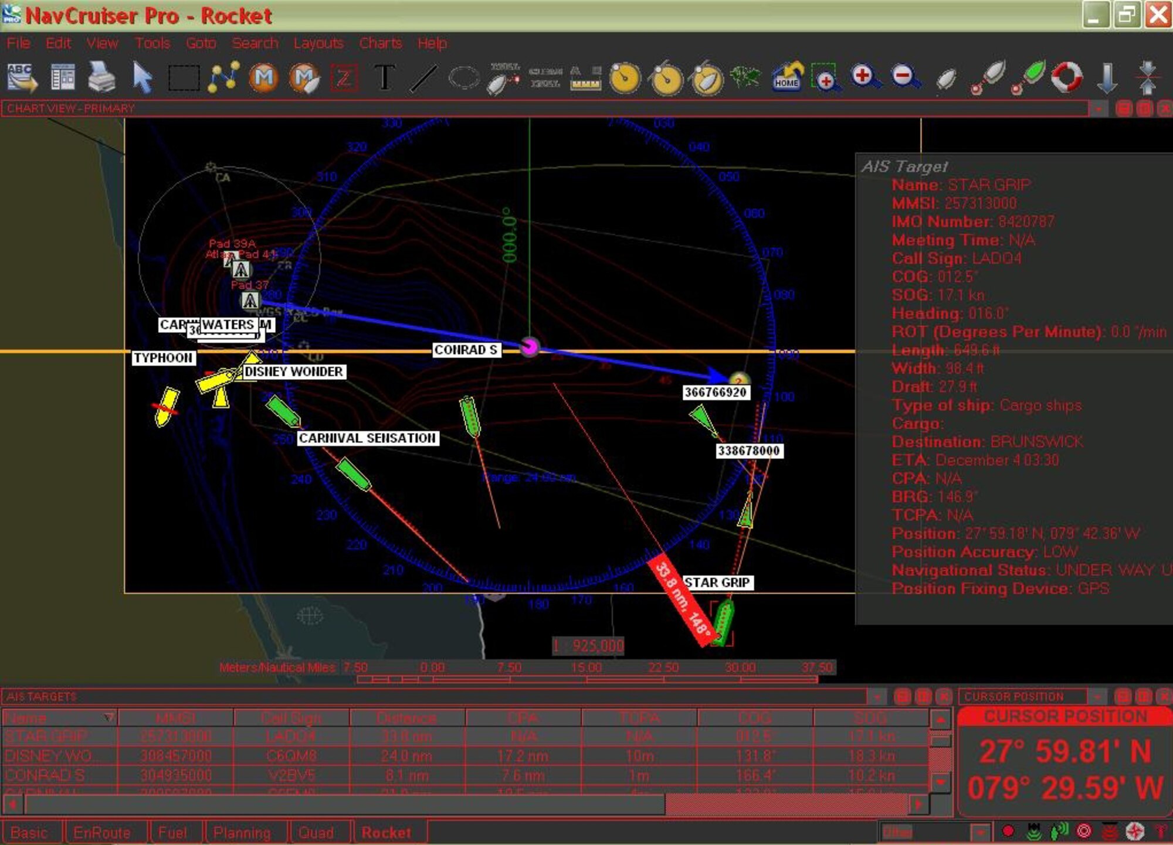Click the 338678000 AIS target label
This screenshot has width=1173, height=845.
(x=749, y=451)
